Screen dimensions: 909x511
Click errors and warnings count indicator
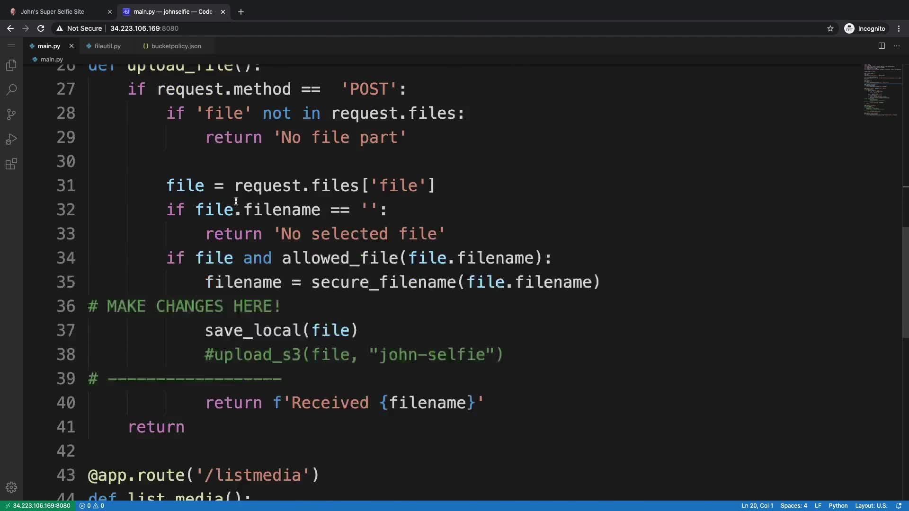tap(92, 506)
